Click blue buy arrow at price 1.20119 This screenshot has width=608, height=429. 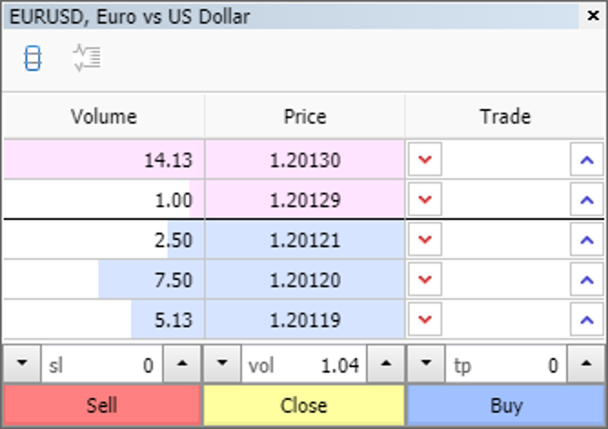coord(587,319)
